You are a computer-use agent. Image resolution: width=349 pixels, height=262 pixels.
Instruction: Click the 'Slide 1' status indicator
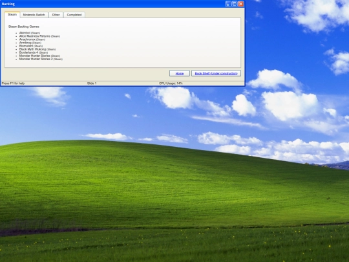(x=92, y=83)
